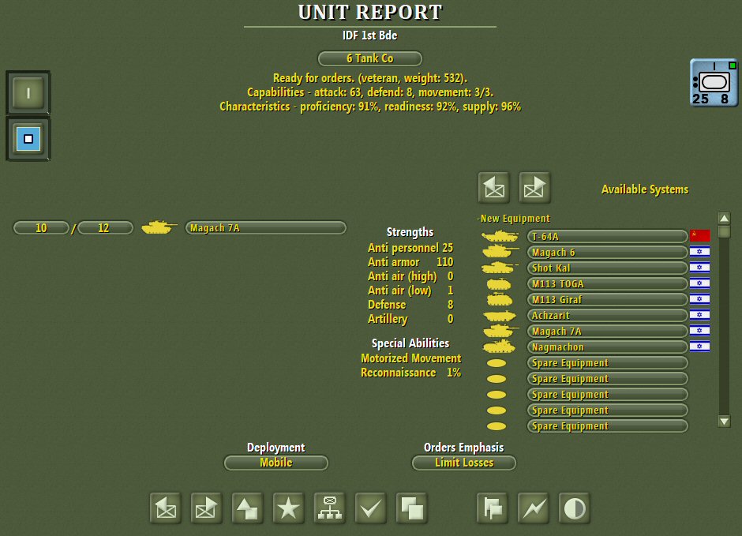The height and width of the screenshot is (536, 742).
Task: Click the checkmark icon in bottom toolbar
Action: tap(370, 508)
